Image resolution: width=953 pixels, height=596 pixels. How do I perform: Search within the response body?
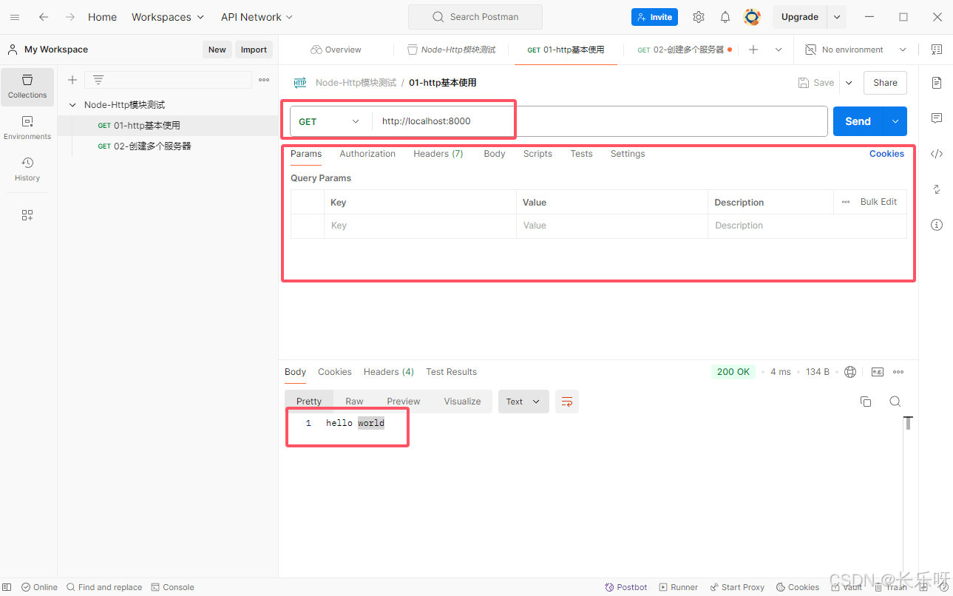pyautogui.click(x=895, y=402)
